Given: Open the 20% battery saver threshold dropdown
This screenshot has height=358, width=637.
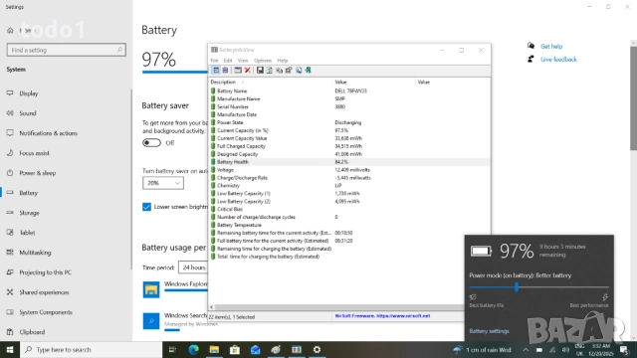Looking at the screenshot, I should point(163,183).
